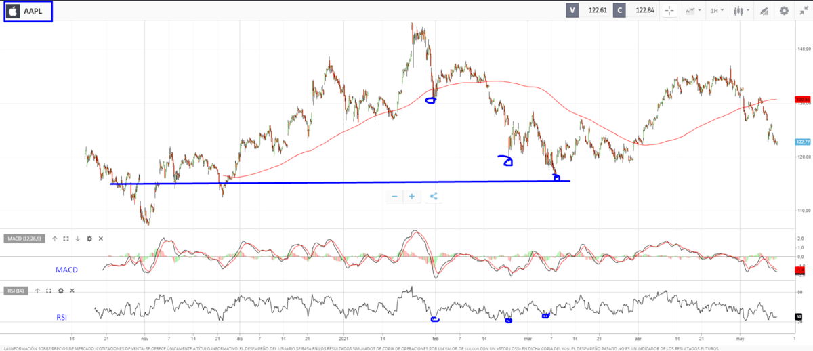The width and height of the screenshot is (813, 351).
Task: Open chart settings gear in top toolbar
Action: point(784,11)
